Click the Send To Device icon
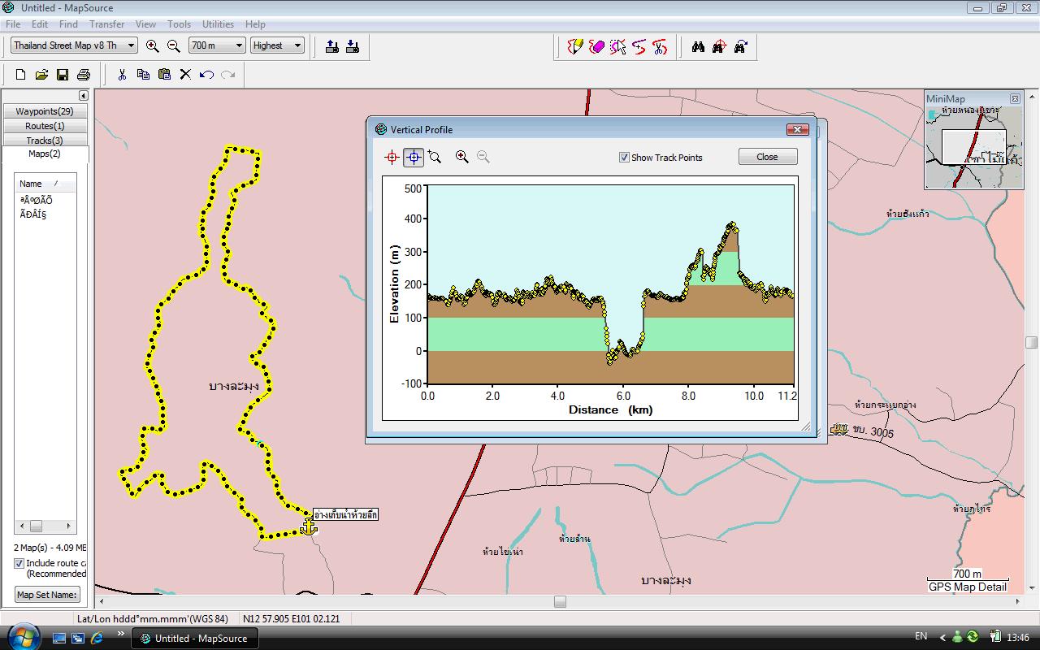Screen dimensions: 1040x650 pos(331,46)
